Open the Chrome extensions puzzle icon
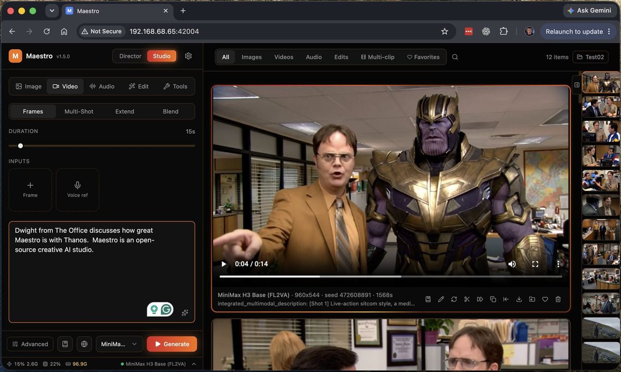Screen dimensions: 621x372 coord(504,31)
